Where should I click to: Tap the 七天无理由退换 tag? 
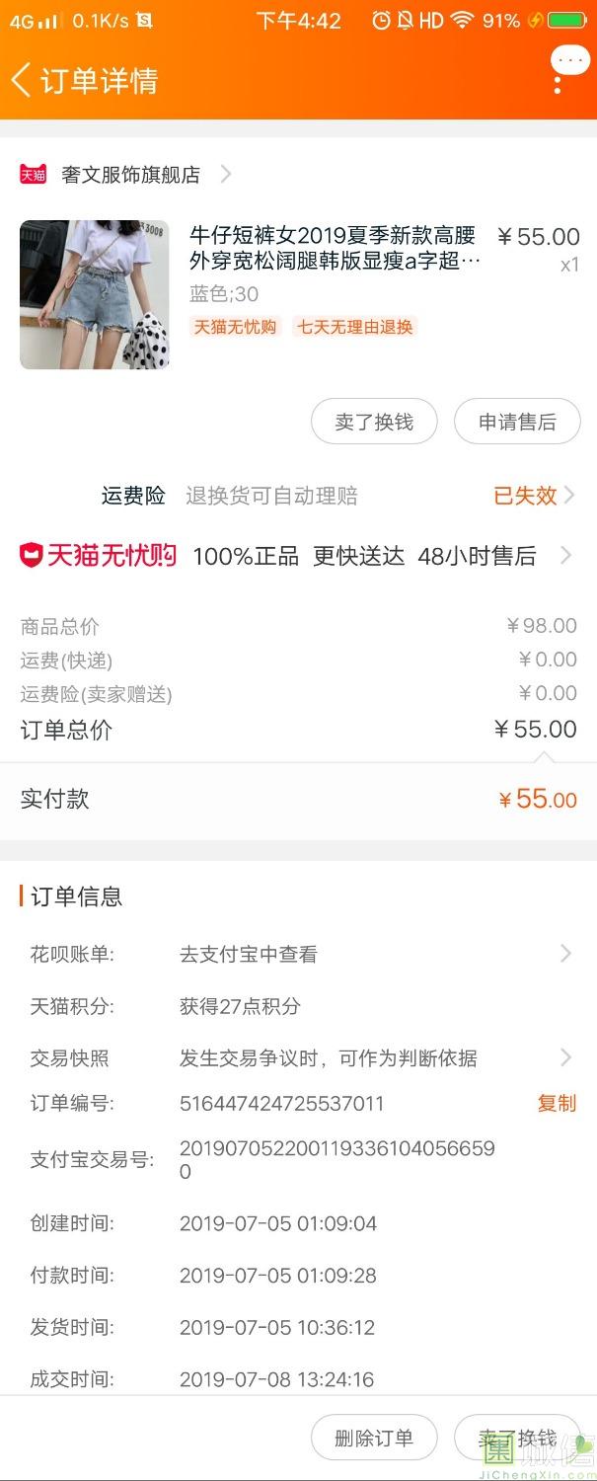[x=355, y=327]
